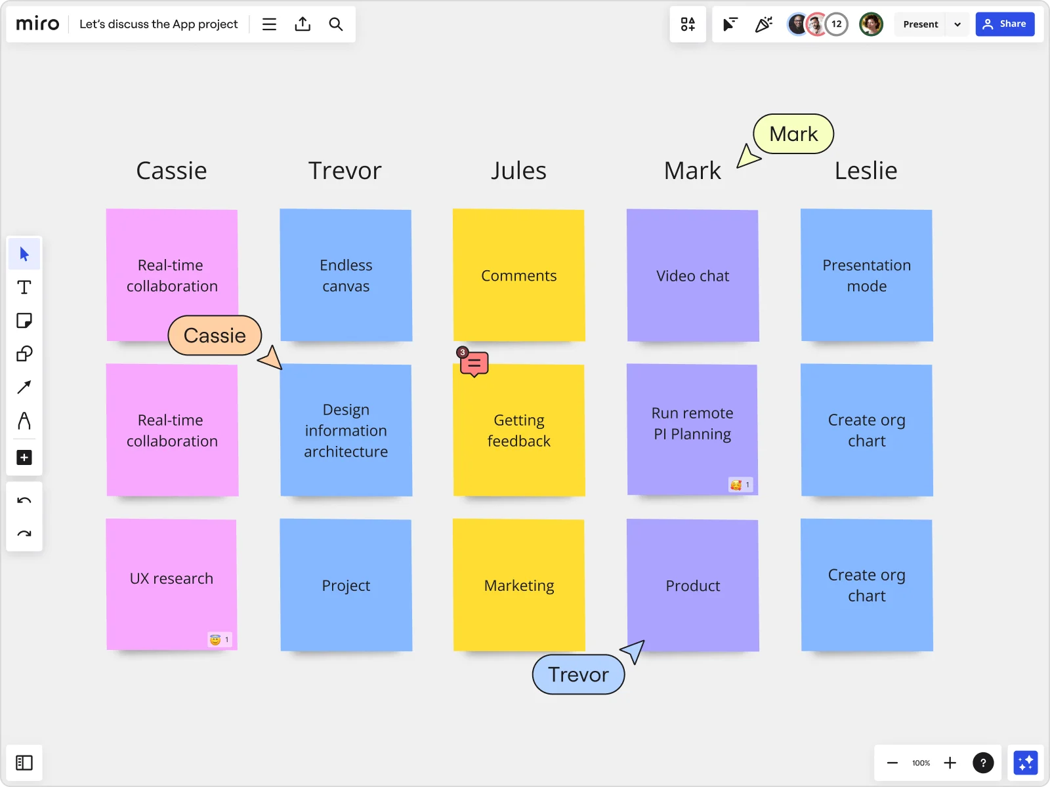This screenshot has height=787, width=1050.
Task: Redo the last action
Action: [24, 533]
